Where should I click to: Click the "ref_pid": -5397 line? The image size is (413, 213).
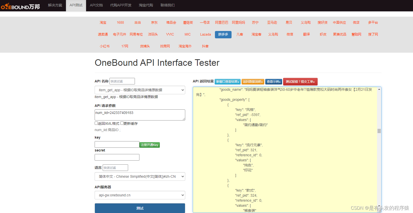click(248, 115)
